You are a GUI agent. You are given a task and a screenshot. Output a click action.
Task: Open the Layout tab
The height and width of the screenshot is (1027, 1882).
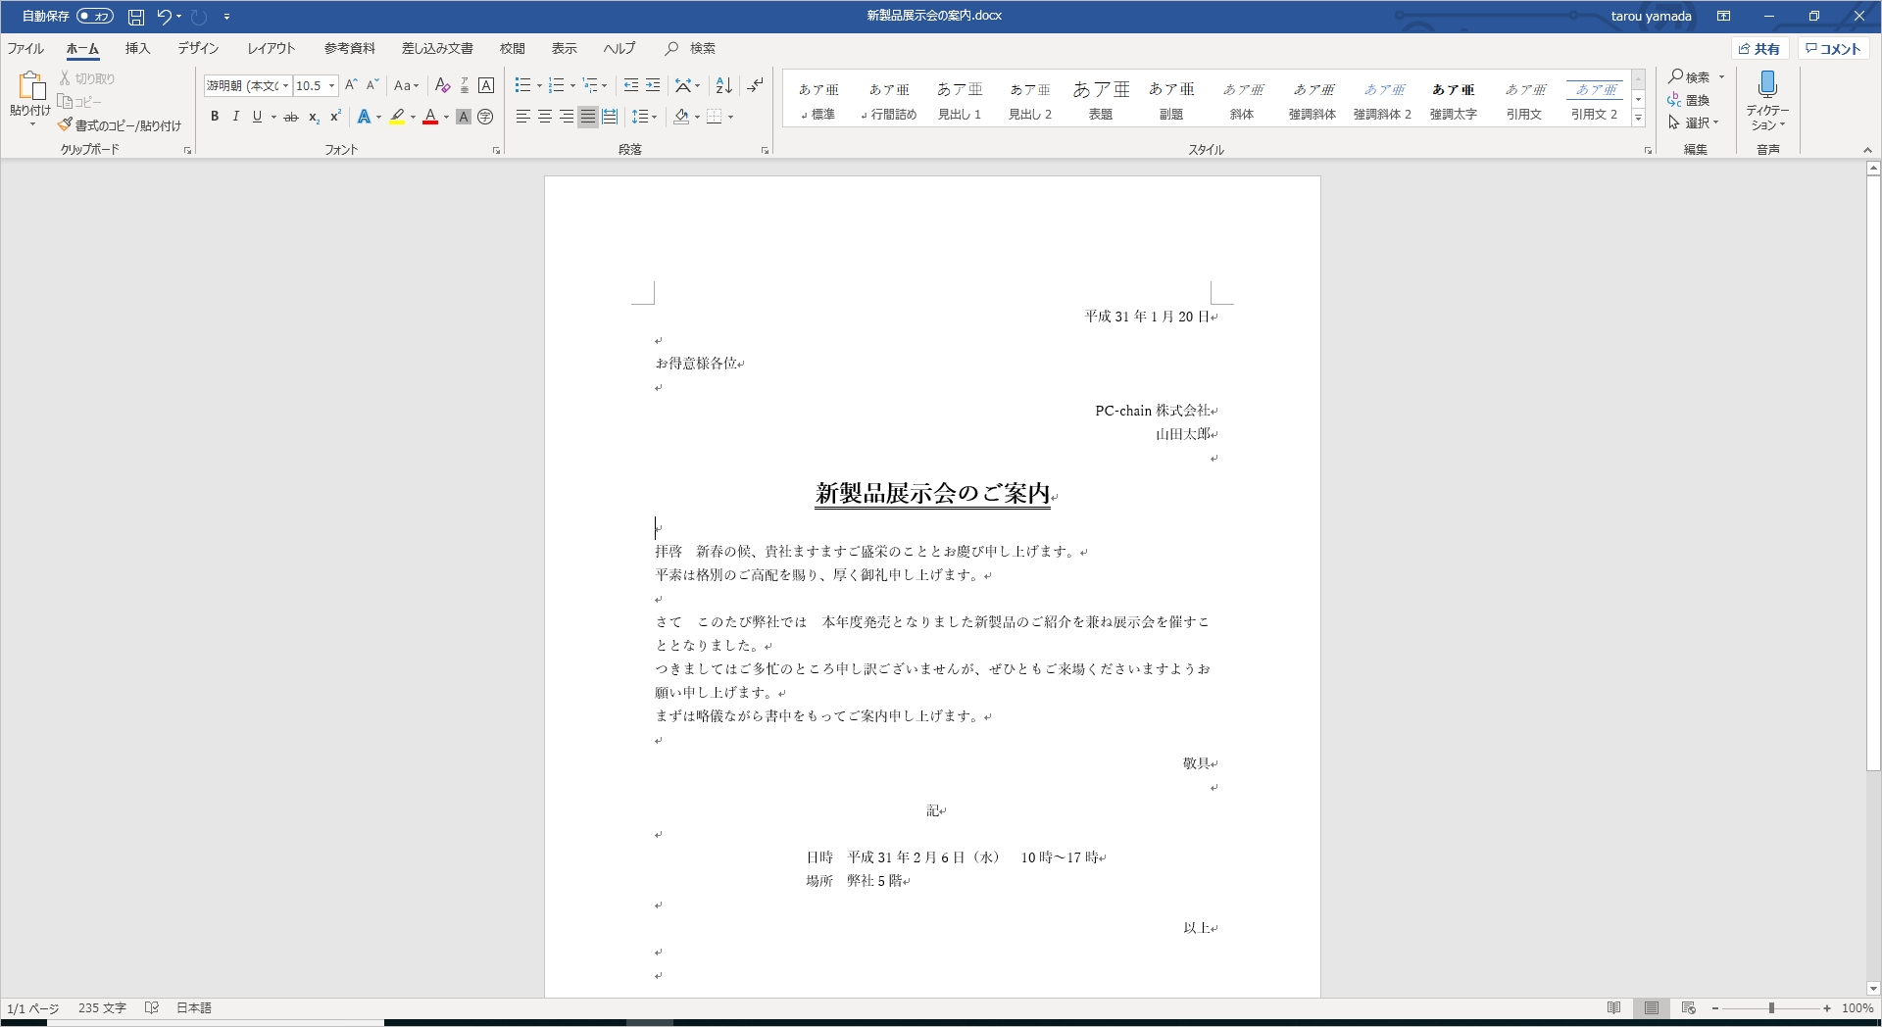(272, 48)
